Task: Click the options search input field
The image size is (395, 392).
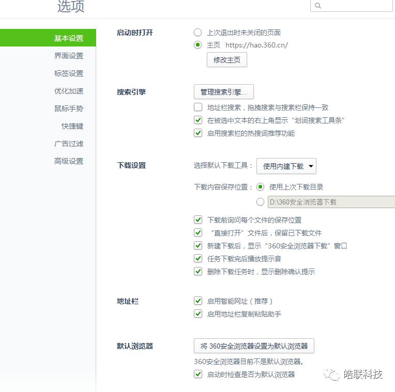Action: (x=352, y=5)
